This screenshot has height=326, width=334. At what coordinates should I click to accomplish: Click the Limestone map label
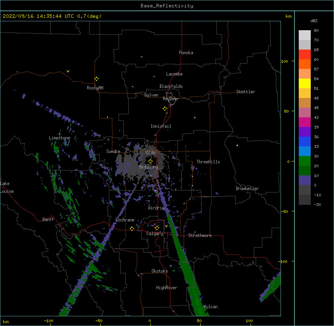click(x=59, y=138)
